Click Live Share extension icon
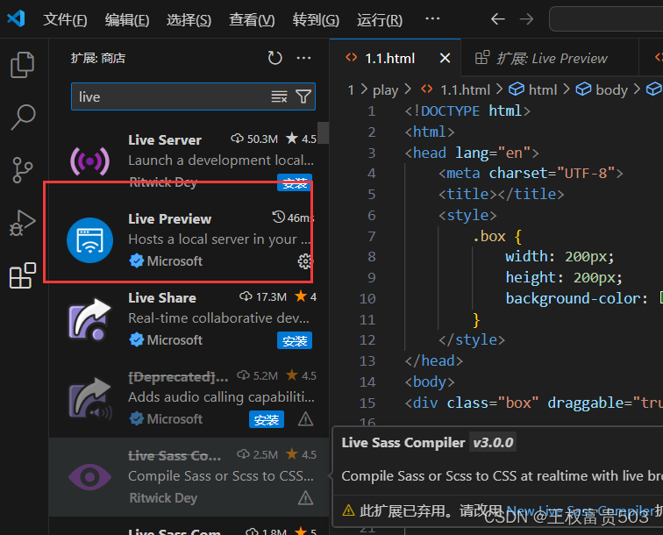 (x=89, y=319)
